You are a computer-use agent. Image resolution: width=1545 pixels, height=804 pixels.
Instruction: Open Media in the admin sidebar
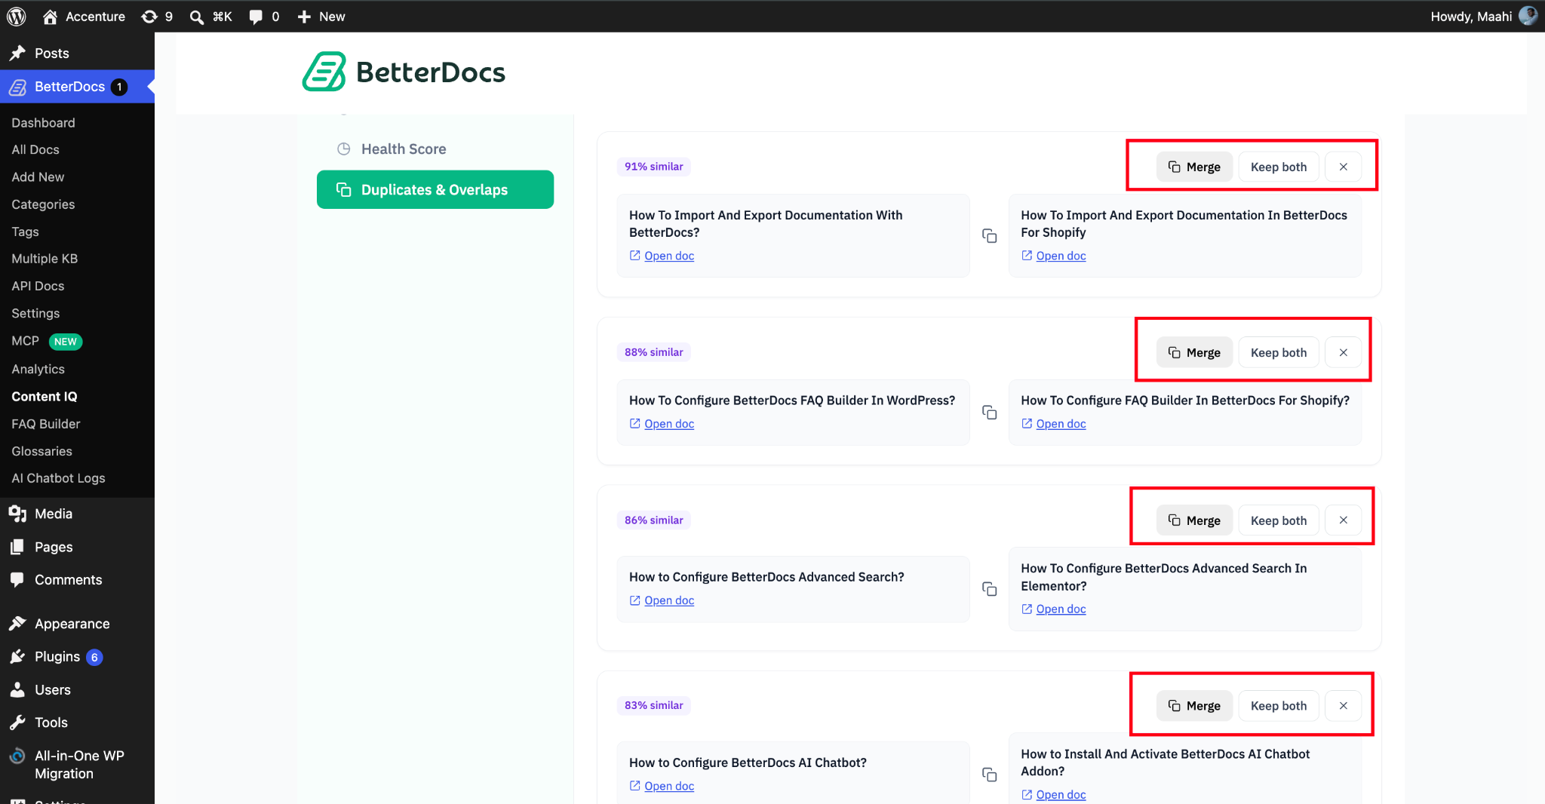[77, 514]
